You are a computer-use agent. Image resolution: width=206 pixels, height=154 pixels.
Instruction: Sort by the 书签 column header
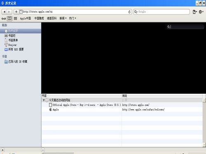[x=82, y=96]
